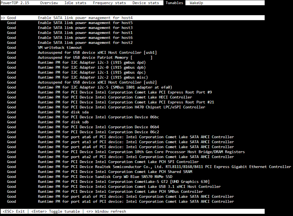This screenshot has height=216, width=293.
Task: Select Runtime PM for I2C Adapter i2c-2
Action: pos(132,77)
